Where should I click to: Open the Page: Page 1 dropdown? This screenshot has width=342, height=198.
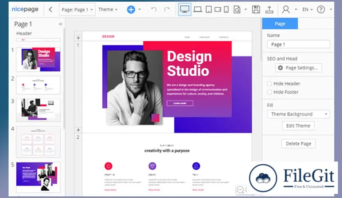[77, 9]
